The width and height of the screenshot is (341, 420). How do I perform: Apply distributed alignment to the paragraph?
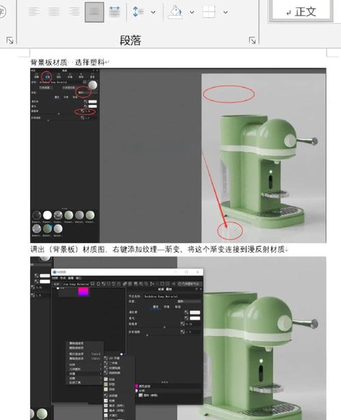pos(115,12)
